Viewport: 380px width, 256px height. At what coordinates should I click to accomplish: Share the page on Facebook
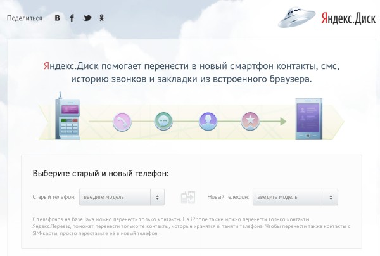pos(72,18)
